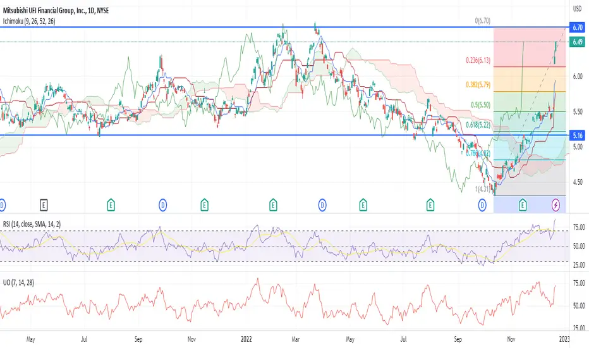589x348 pixels.
Task: Select the grey Fibonacci zone below 0.786
Action: point(530,178)
